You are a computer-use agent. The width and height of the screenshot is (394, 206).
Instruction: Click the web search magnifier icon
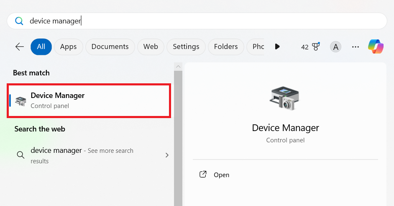coord(20,154)
